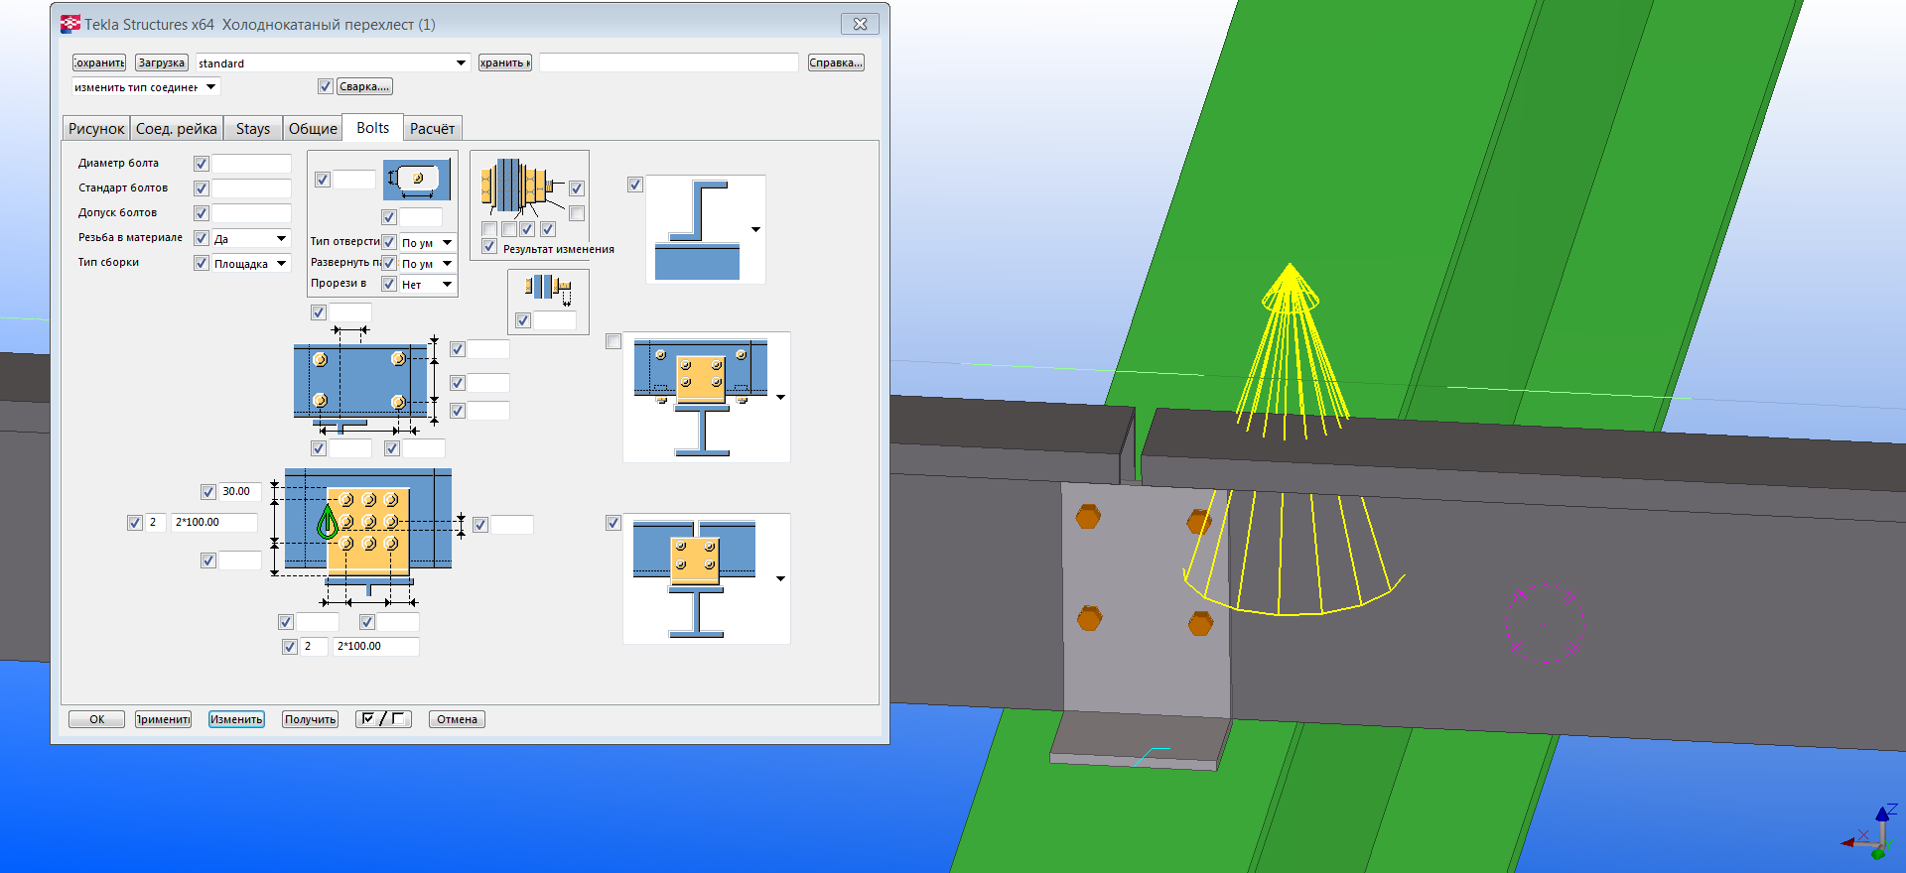Click the nine-bolt plate diagram with dimensions
1906x873 pixels.
tap(368, 536)
